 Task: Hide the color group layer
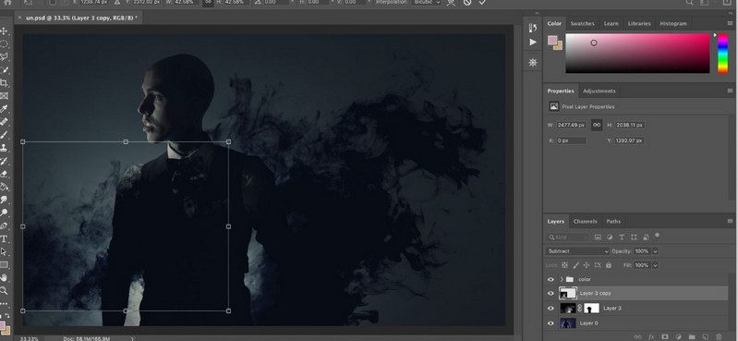(550, 279)
